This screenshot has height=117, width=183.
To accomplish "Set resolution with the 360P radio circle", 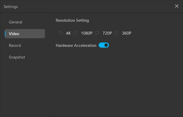I will 117,33.
